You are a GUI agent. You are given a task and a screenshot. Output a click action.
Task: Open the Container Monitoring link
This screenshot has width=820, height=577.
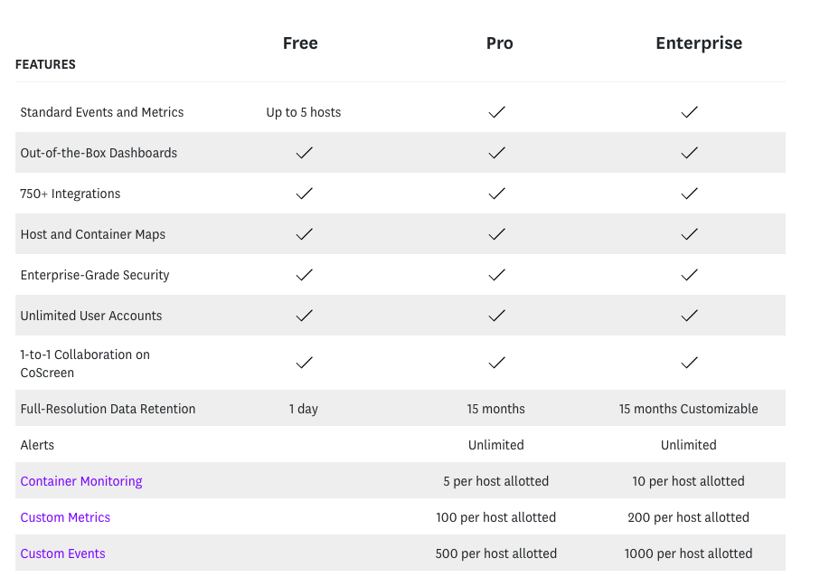(x=81, y=481)
